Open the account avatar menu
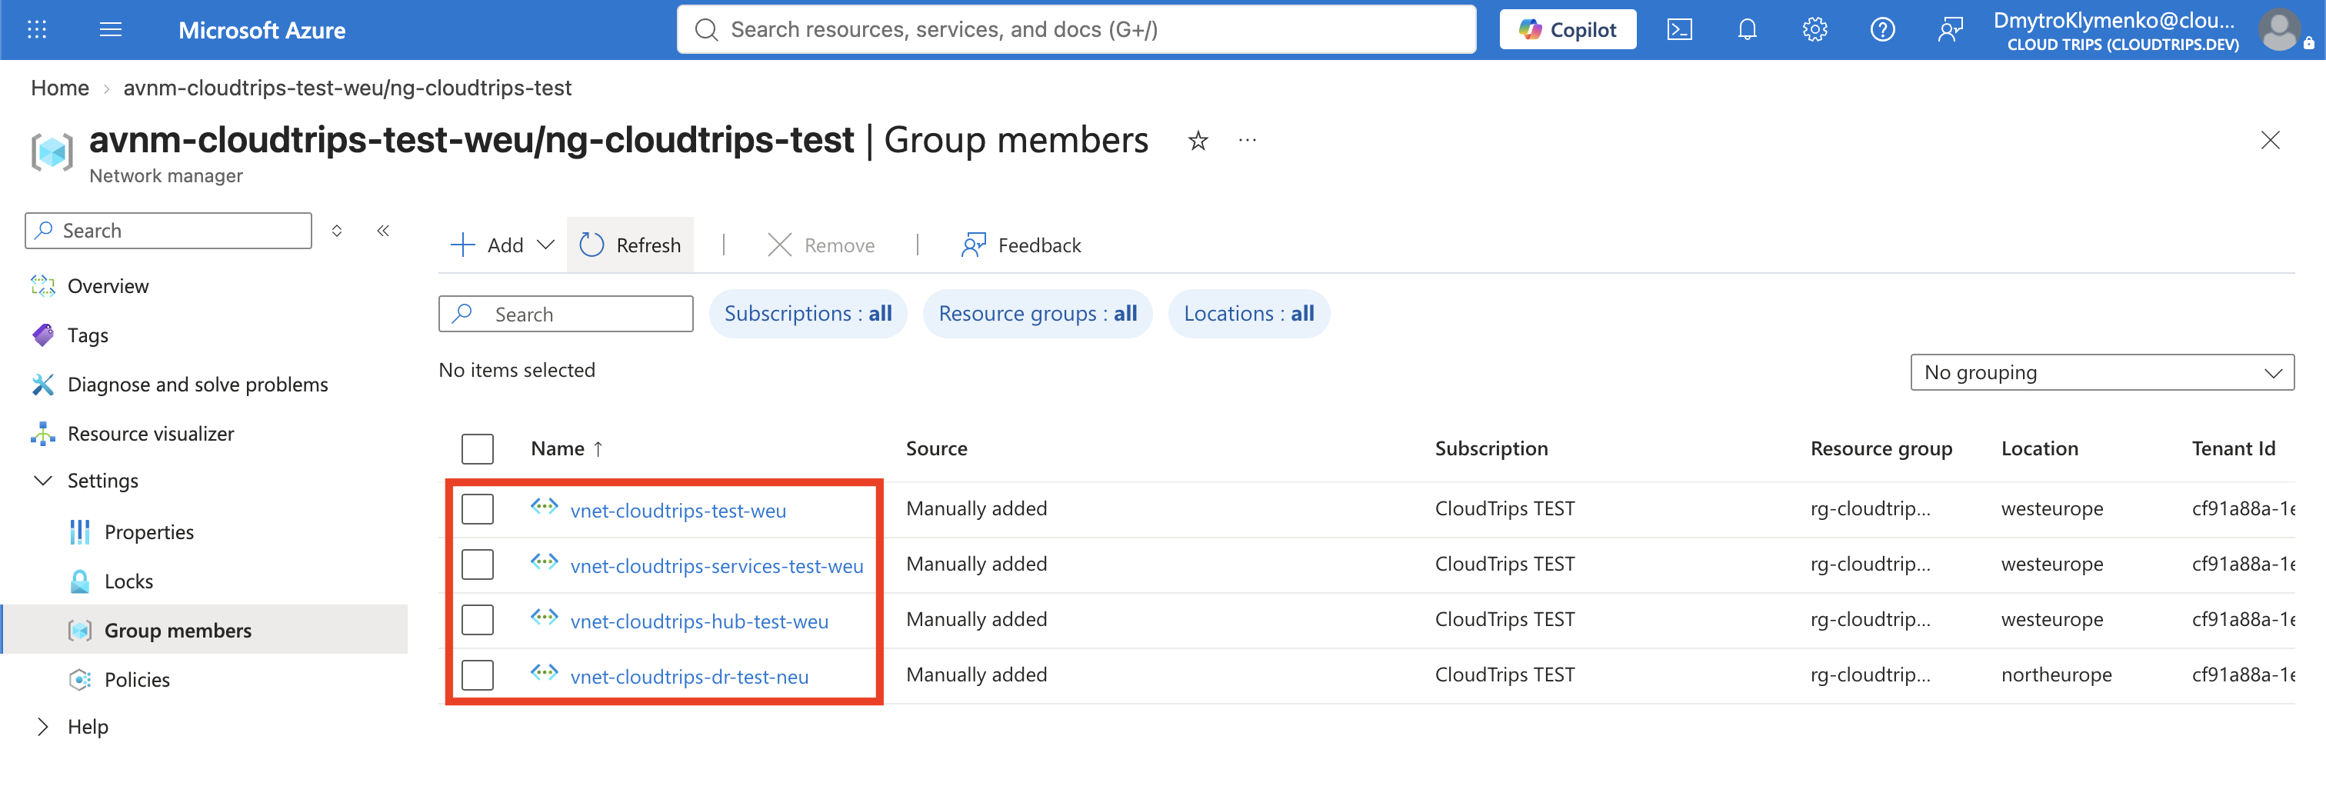 [2280, 30]
